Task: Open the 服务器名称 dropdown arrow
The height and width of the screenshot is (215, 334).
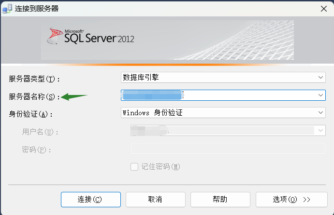Action: (320, 95)
